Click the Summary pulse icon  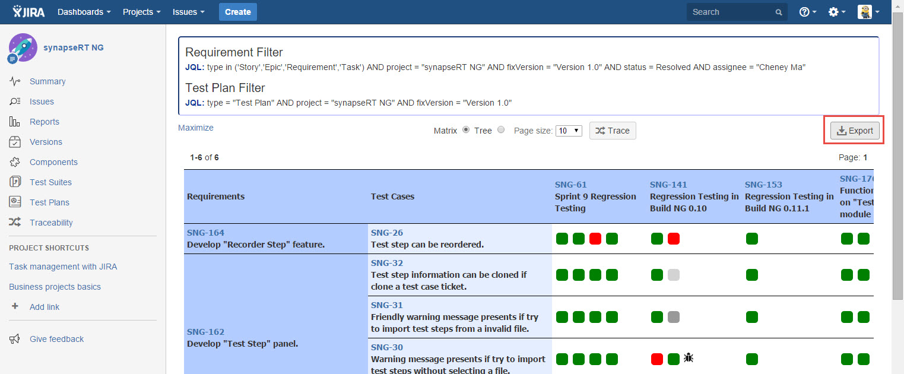(15, 81)
